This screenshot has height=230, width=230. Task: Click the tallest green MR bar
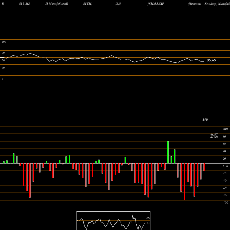tap(168, 152)
